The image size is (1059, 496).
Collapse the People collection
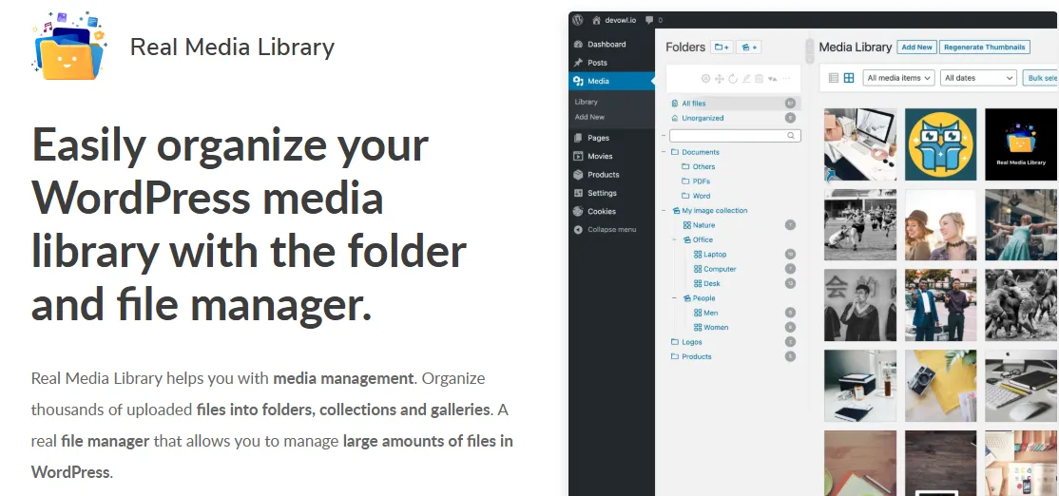pos(674,298)
